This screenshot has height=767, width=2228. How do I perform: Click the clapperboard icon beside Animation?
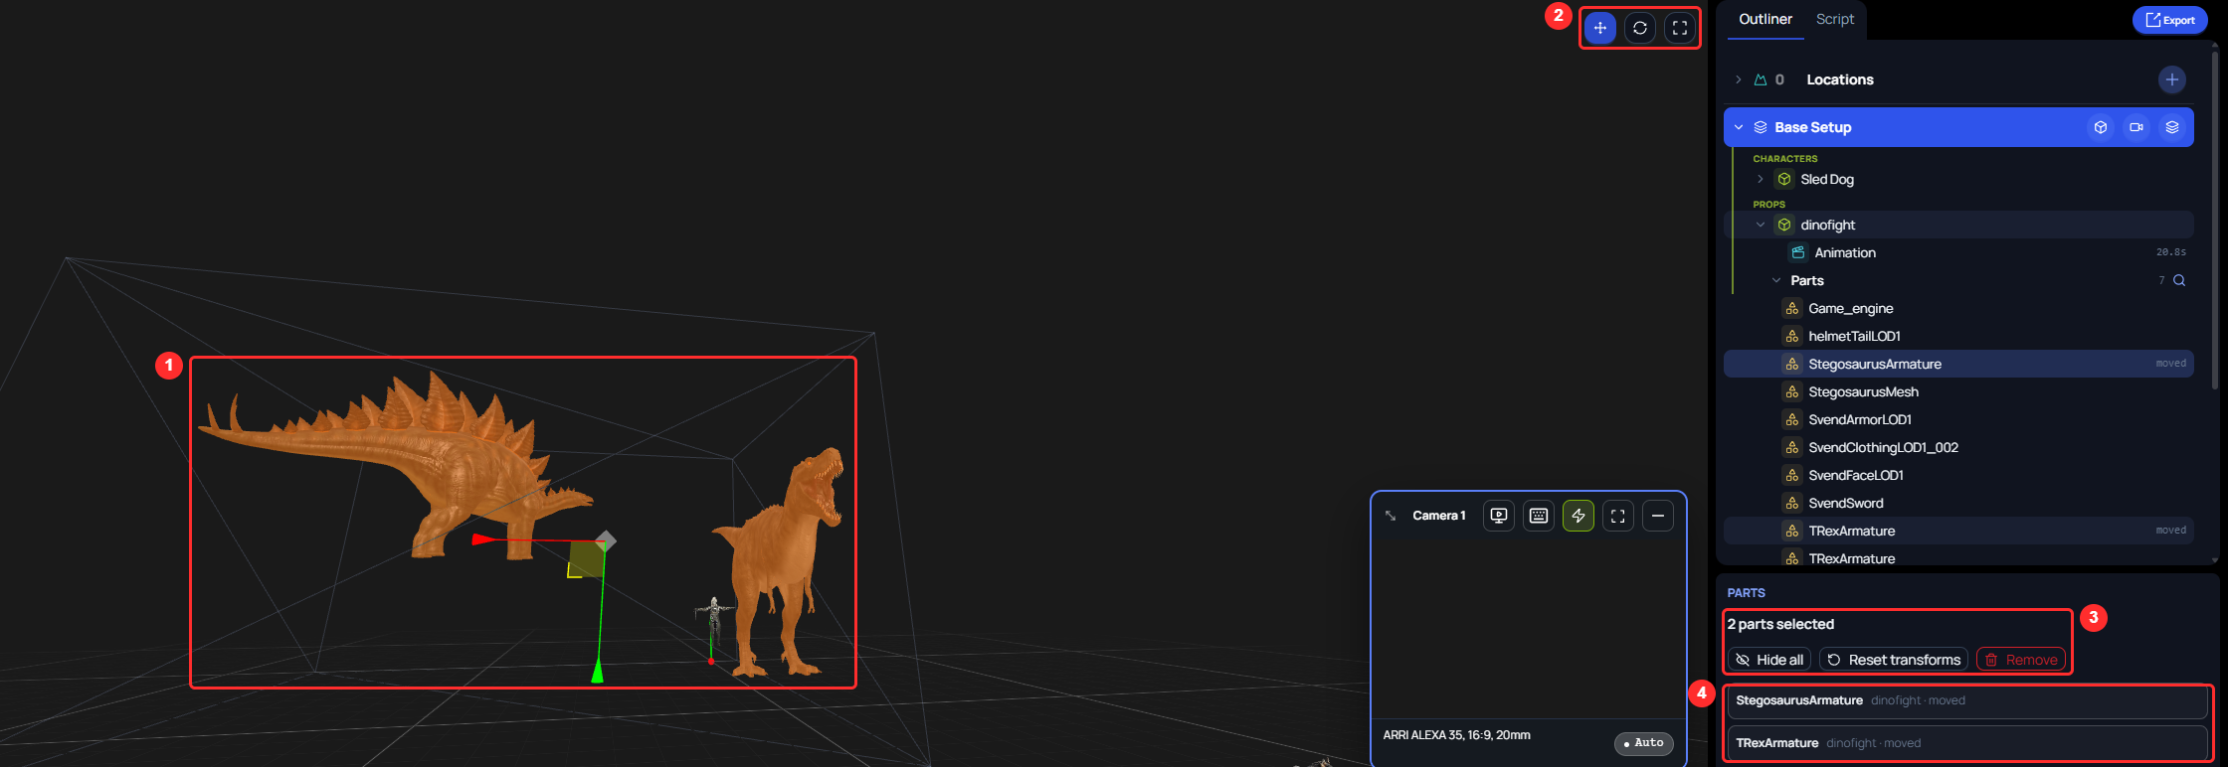(1798, 252)
